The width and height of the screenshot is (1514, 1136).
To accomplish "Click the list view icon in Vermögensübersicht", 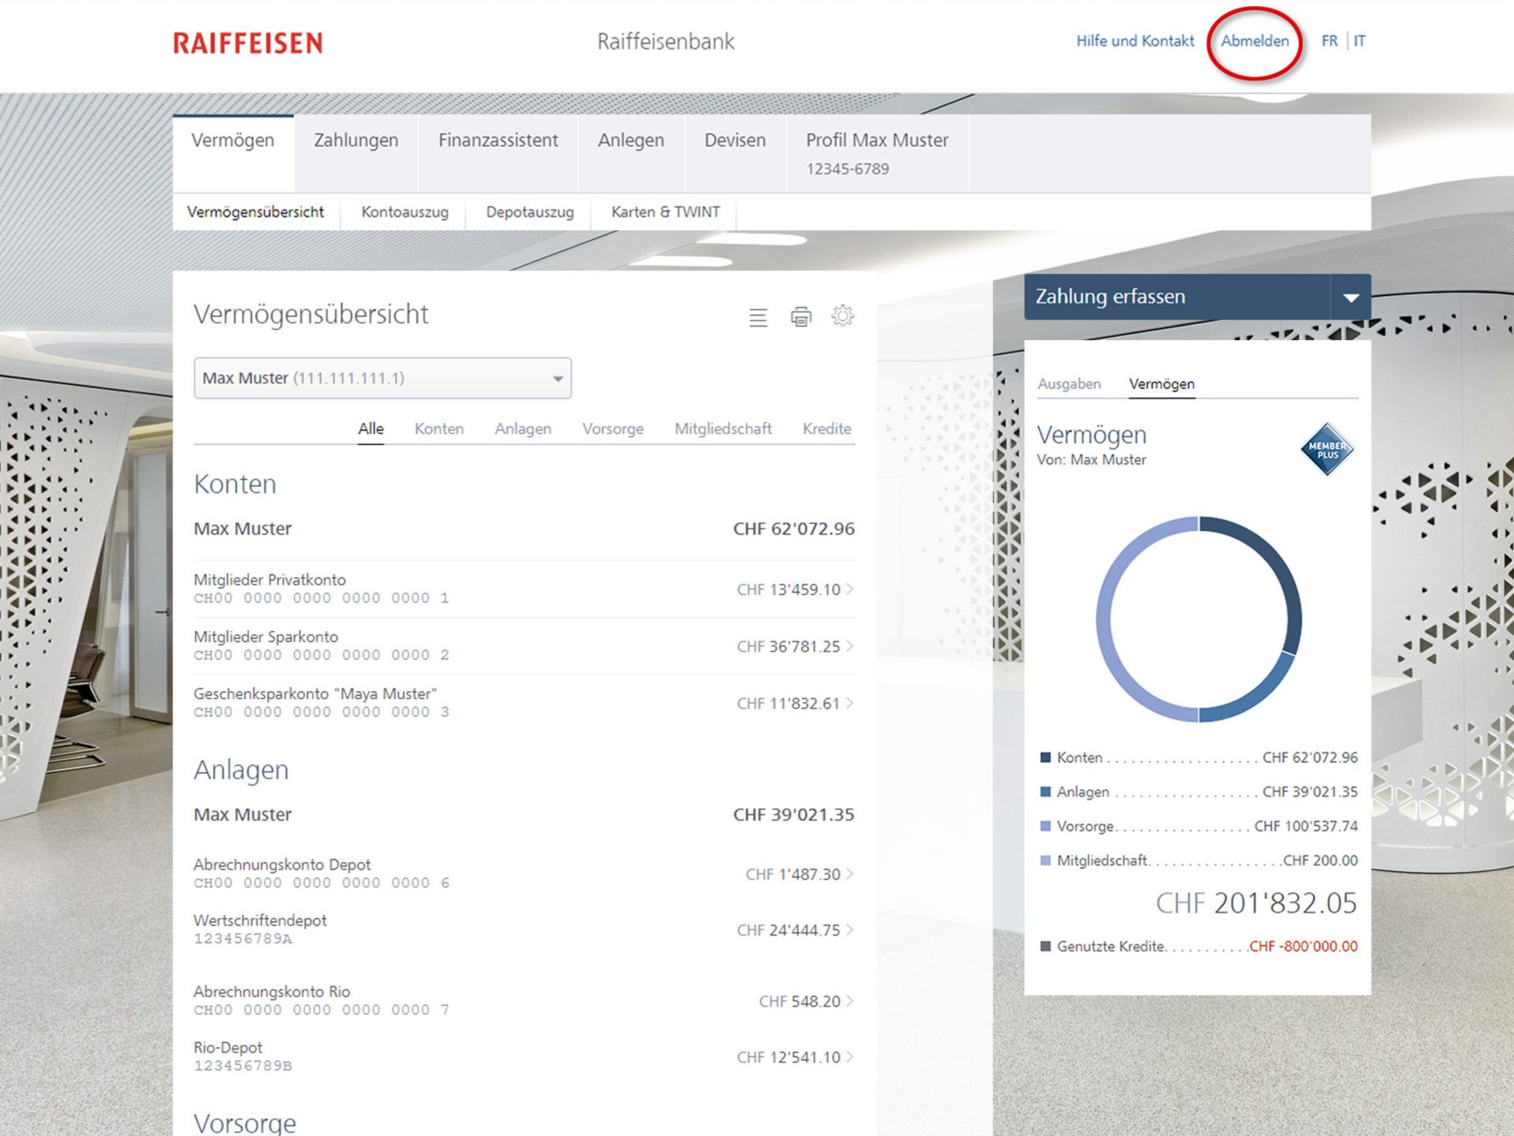I will (758, 317).
